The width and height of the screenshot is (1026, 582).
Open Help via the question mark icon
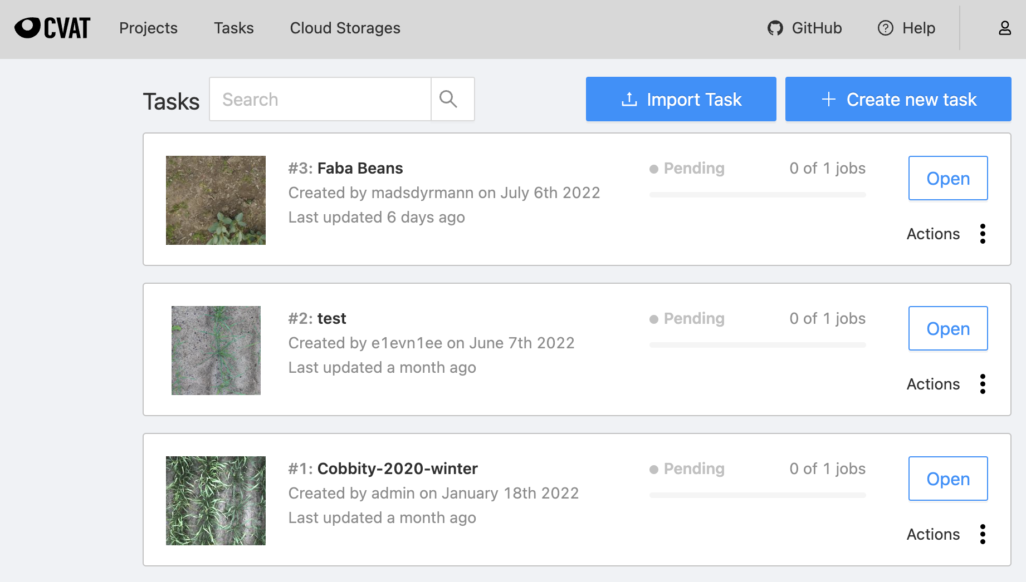tap(885, 28)
